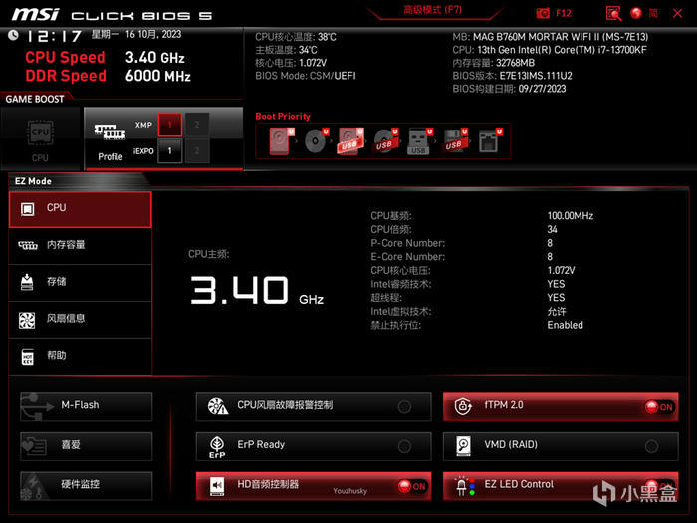The width and height of the screenshot is (697, 523).
Task: Click the F12 screenshot camera icon
Action: [543, 13]
